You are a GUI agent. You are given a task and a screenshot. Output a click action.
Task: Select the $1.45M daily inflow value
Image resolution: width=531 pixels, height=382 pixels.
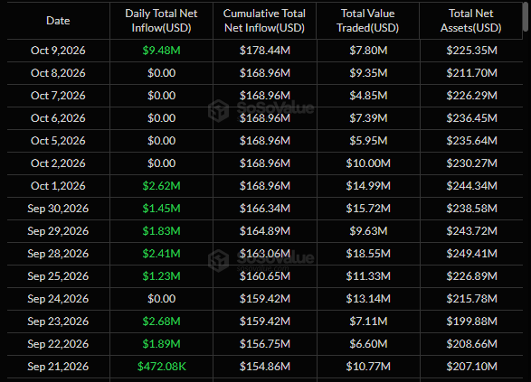(161, 209)
